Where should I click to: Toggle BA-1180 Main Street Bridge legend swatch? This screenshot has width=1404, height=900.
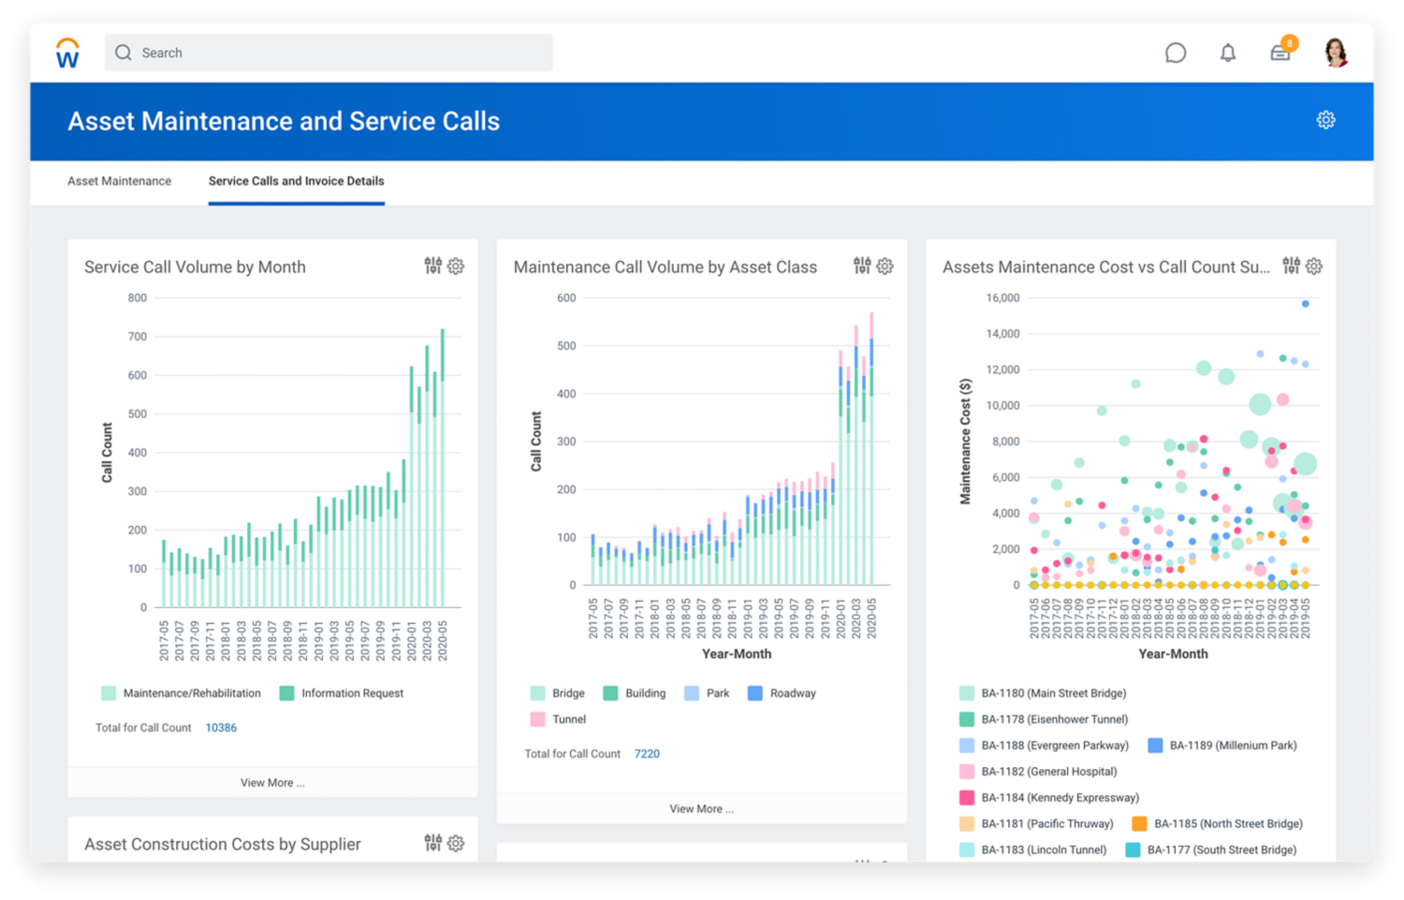967,693
